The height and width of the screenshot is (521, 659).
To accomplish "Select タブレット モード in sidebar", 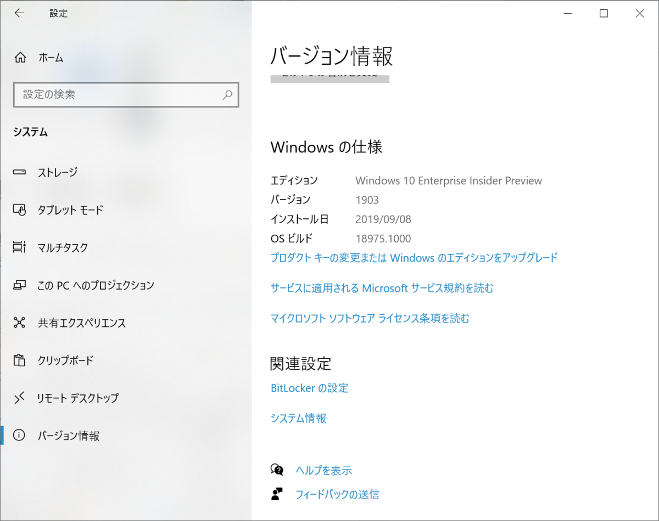I will click(70, 210).
